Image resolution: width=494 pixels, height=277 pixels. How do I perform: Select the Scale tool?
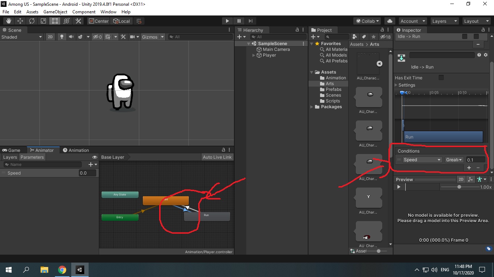(43, 21)
